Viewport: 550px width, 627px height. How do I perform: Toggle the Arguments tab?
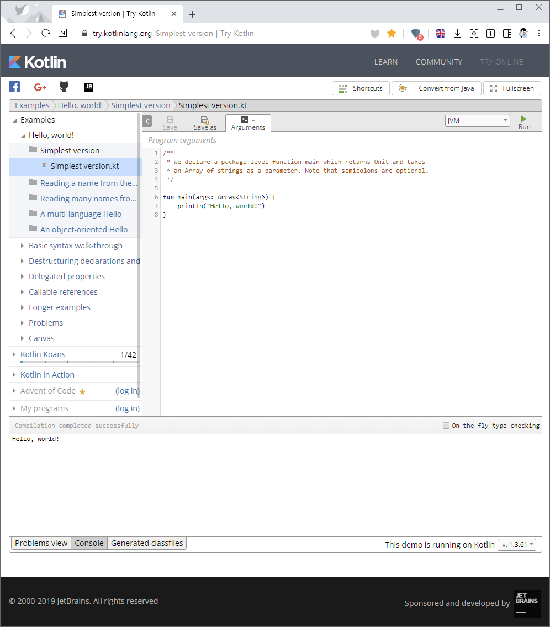pyautogui.click(x=248, y=123)
